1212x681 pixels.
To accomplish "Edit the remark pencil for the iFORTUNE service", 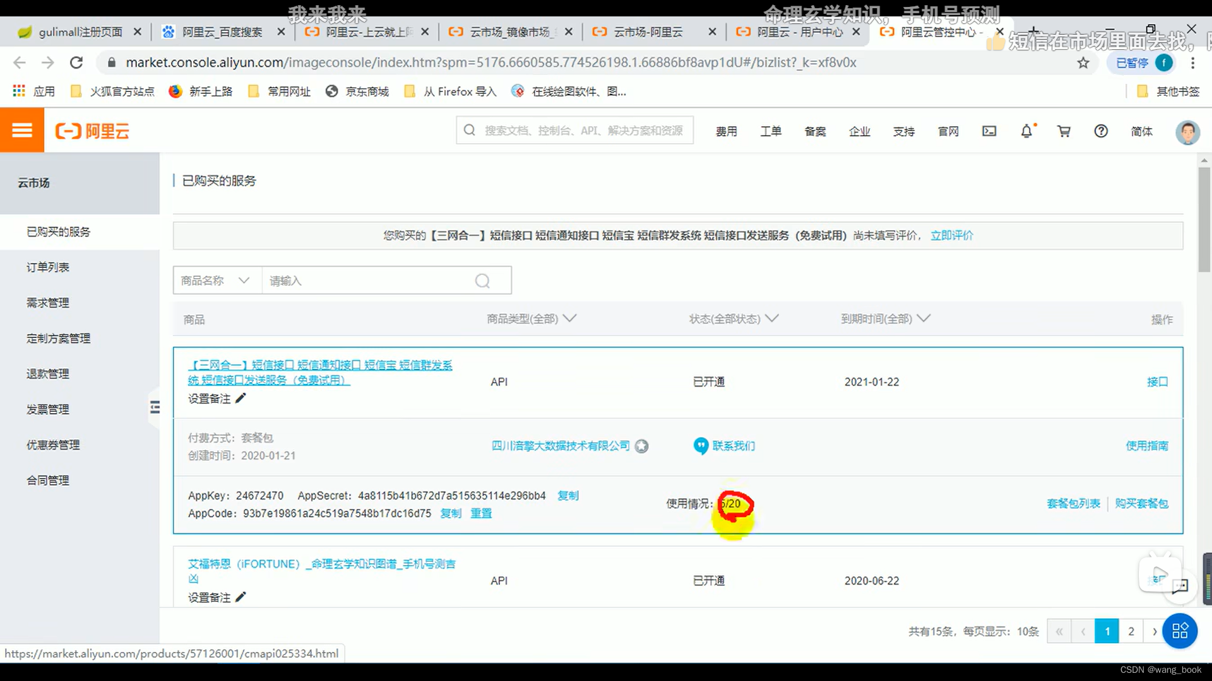I will (x=241, y=597).
